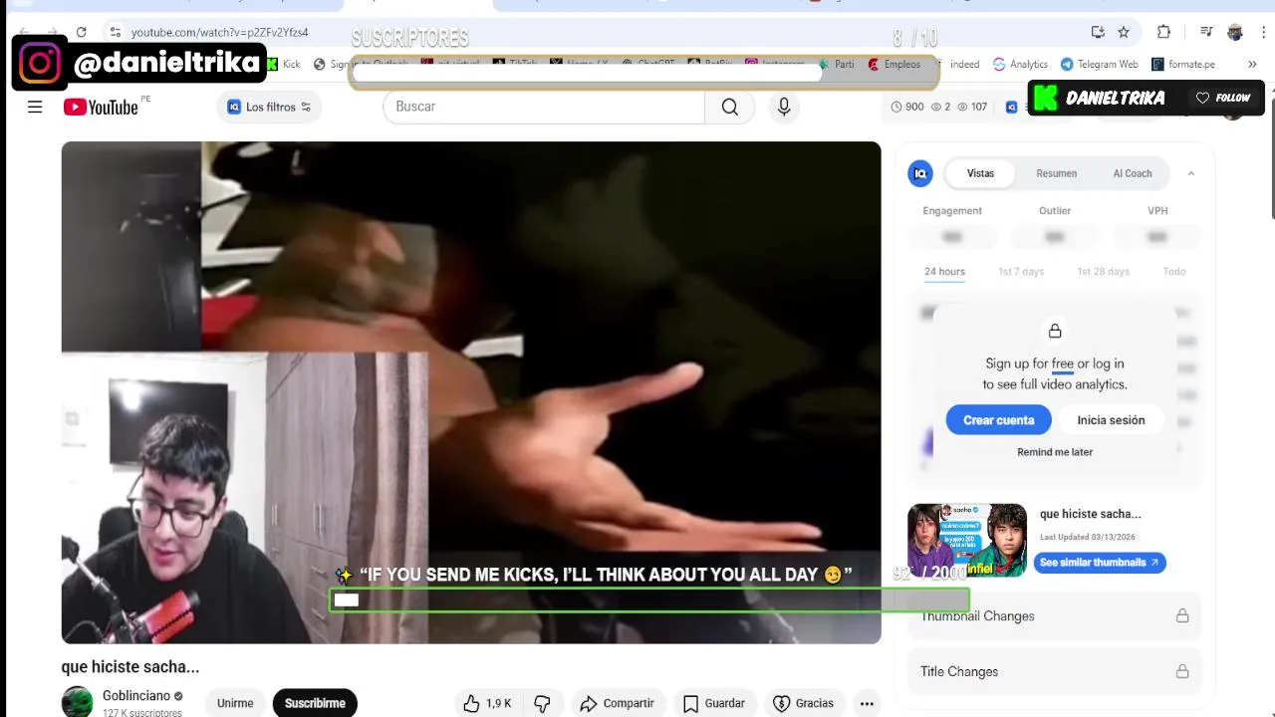
Task: Click See similar thumbnails button
Action: [1100, 563]
